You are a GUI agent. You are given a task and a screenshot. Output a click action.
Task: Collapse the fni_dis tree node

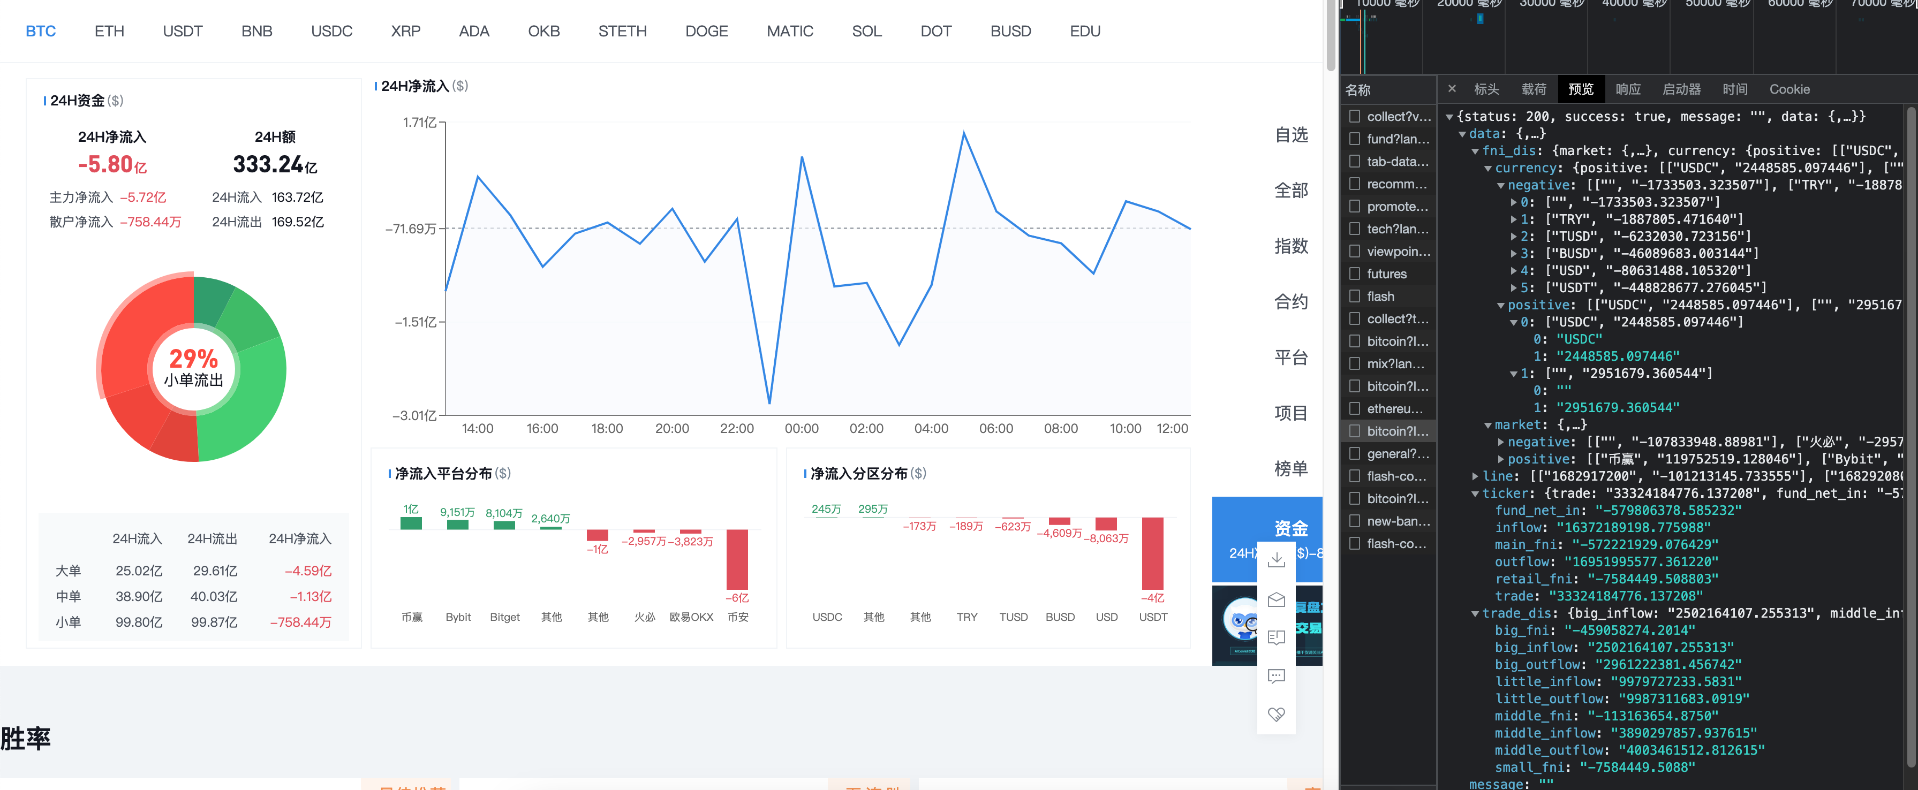coord(1475,151)
